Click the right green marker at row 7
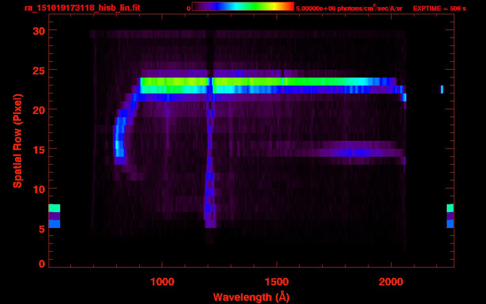Viewport: 486px width, 304px height. click(450, 208)
